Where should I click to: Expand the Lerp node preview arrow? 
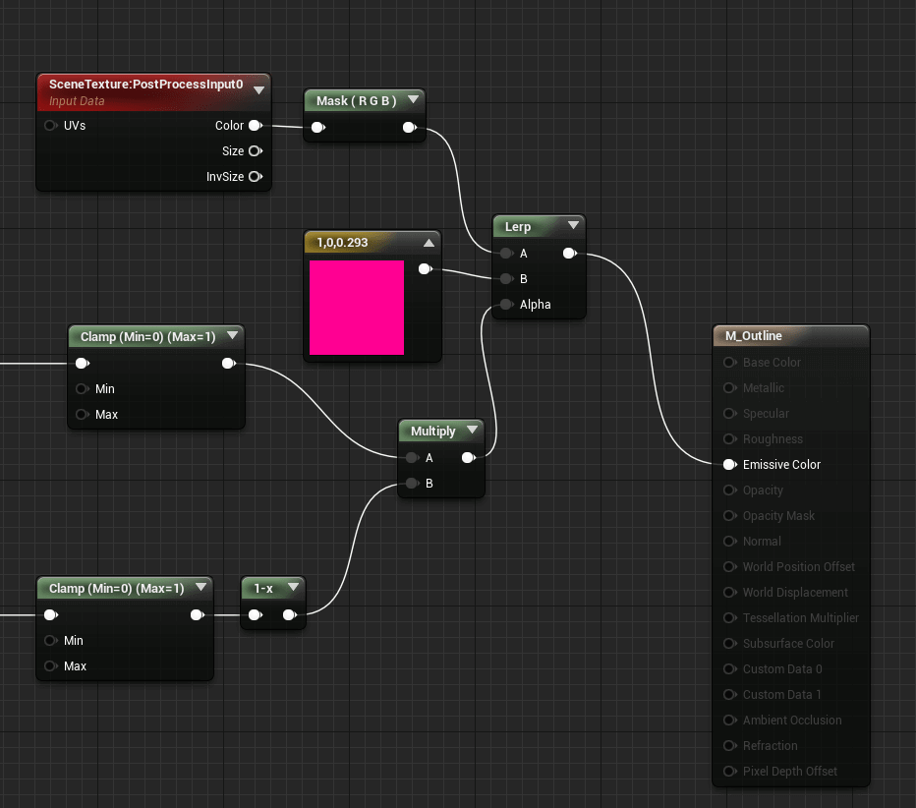click(x=573, y=225)
